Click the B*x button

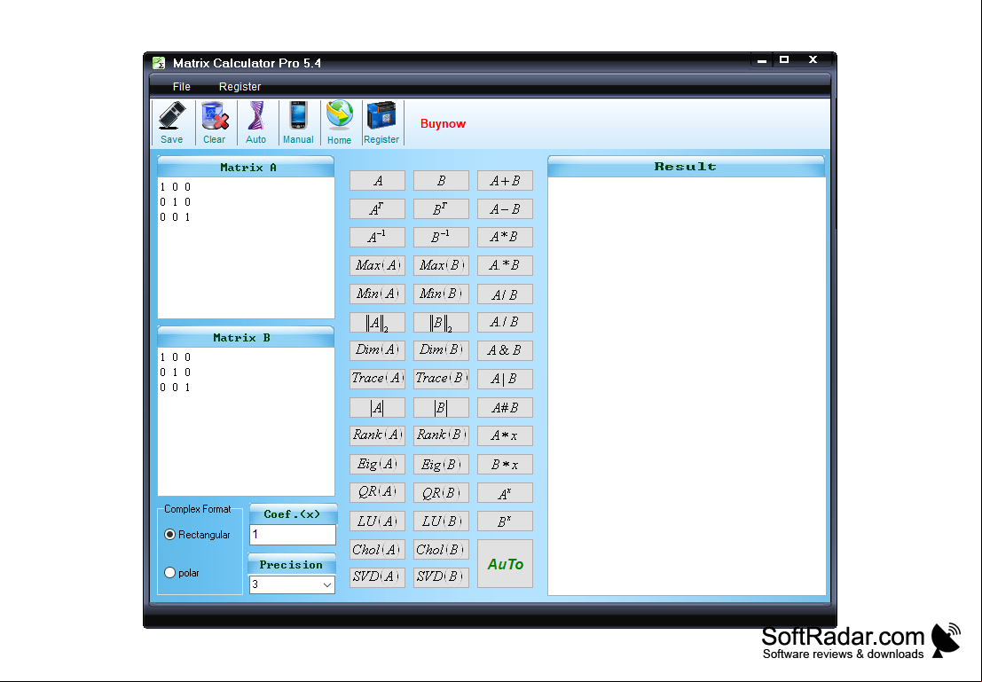pos(505,464)
